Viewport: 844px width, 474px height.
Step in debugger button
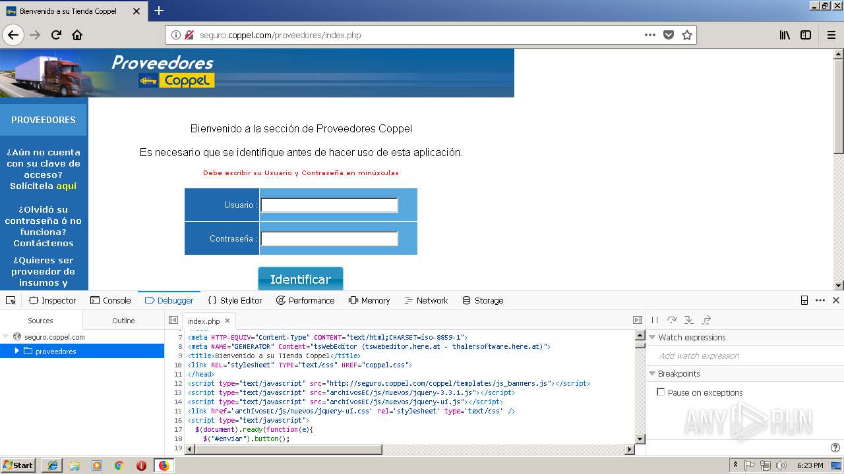coord(689,320)
